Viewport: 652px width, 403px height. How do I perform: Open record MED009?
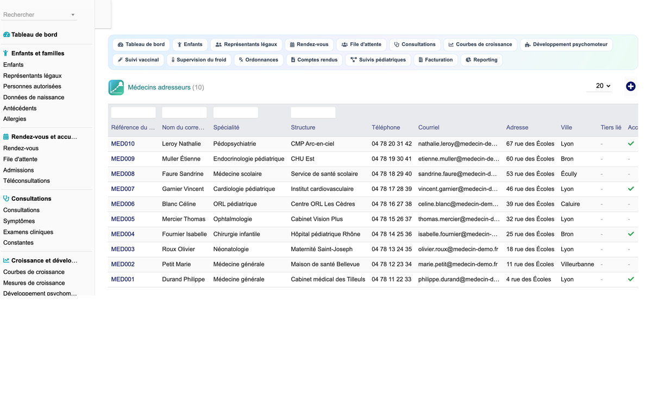click(123, 159)
